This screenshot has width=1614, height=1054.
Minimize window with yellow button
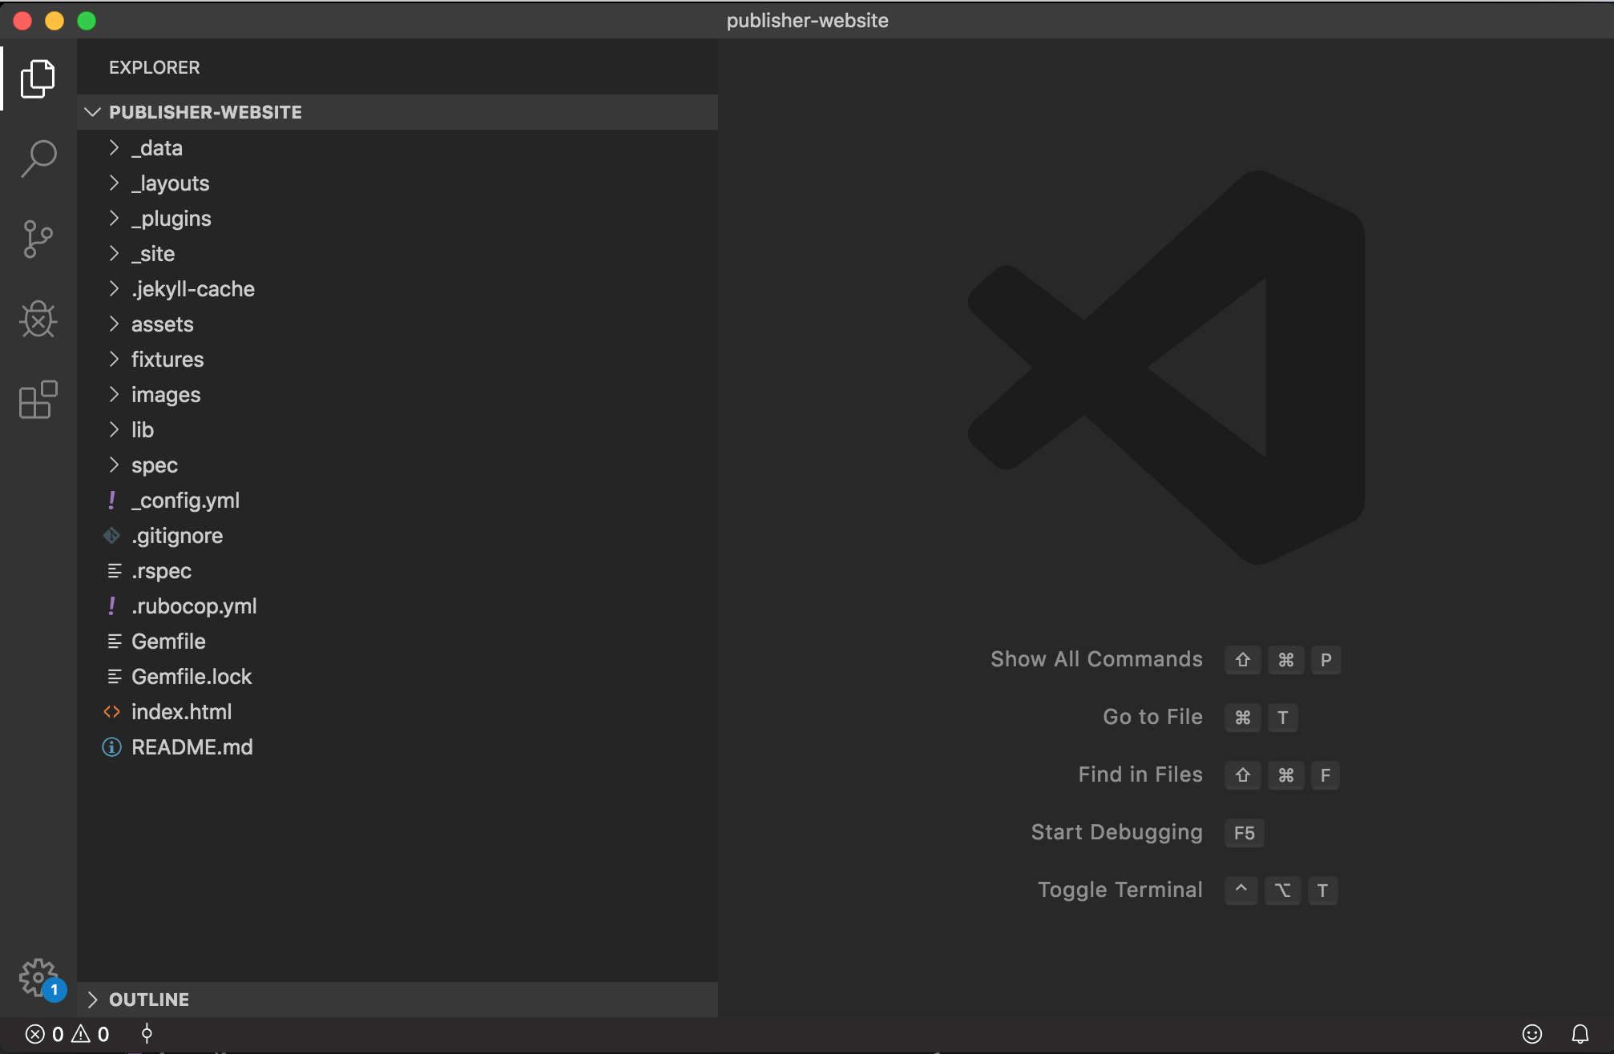click(x=54, y=21)
